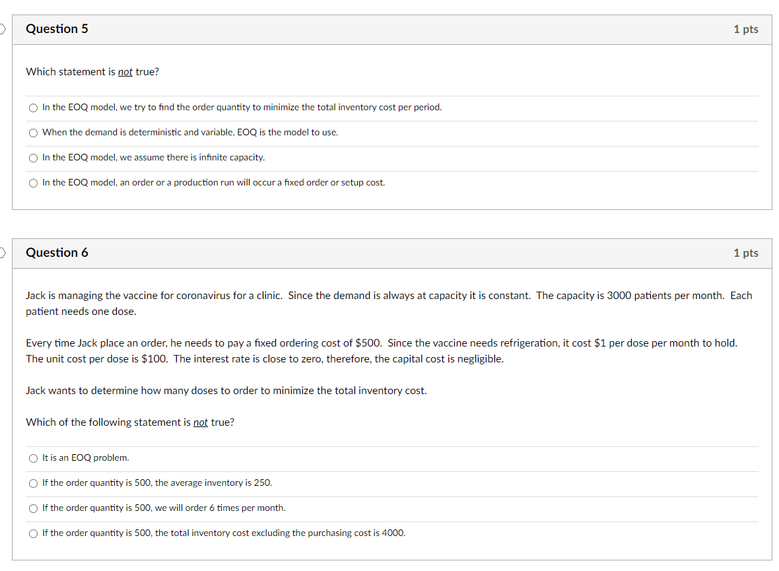
Task: Click the underlined 'not' in Question 6 prompt
Action: (x=200, y=422)
